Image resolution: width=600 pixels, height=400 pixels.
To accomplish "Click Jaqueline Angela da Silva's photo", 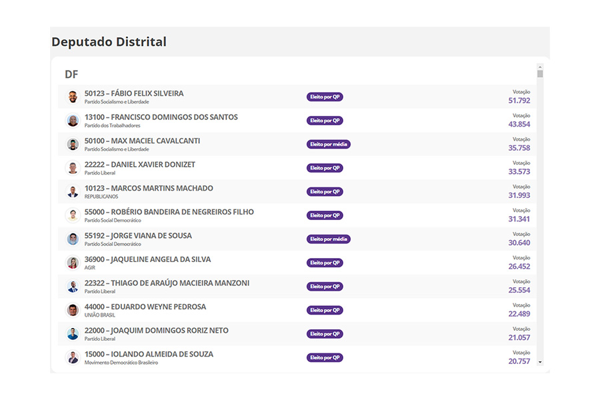I will coord(73,263).
